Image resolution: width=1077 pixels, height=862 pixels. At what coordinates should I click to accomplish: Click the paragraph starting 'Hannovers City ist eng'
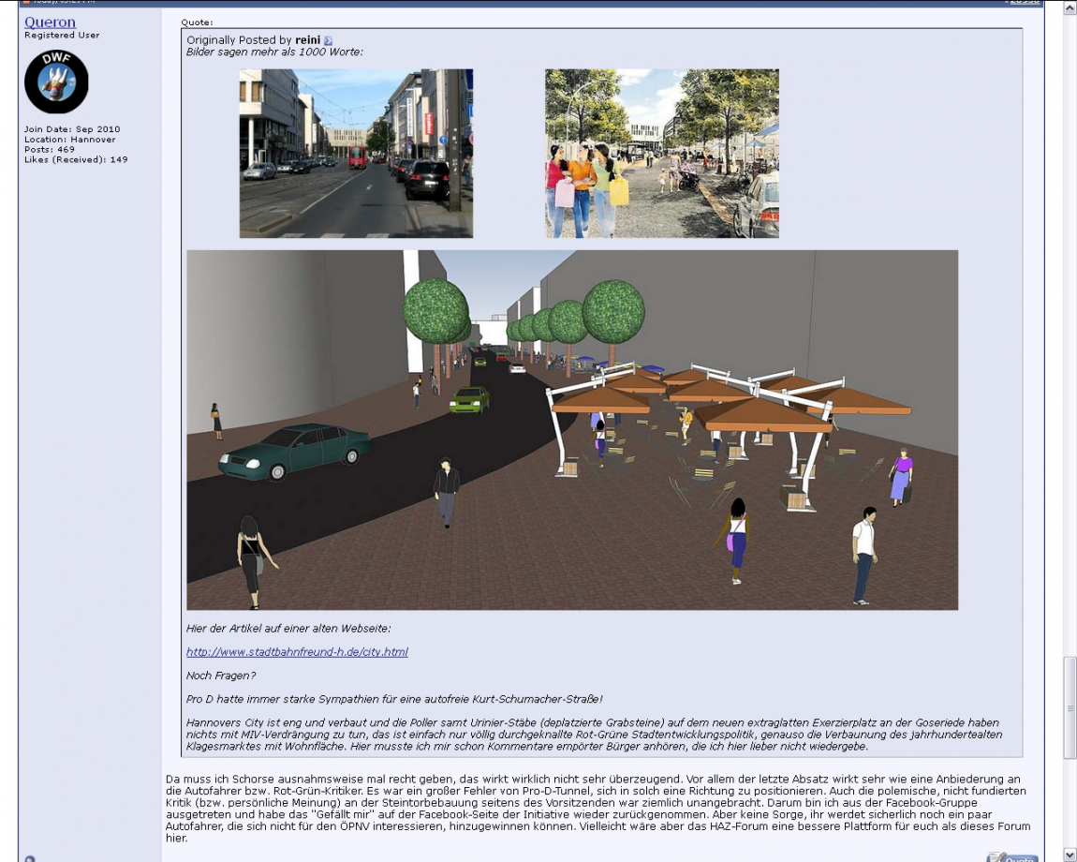(594, 735)
